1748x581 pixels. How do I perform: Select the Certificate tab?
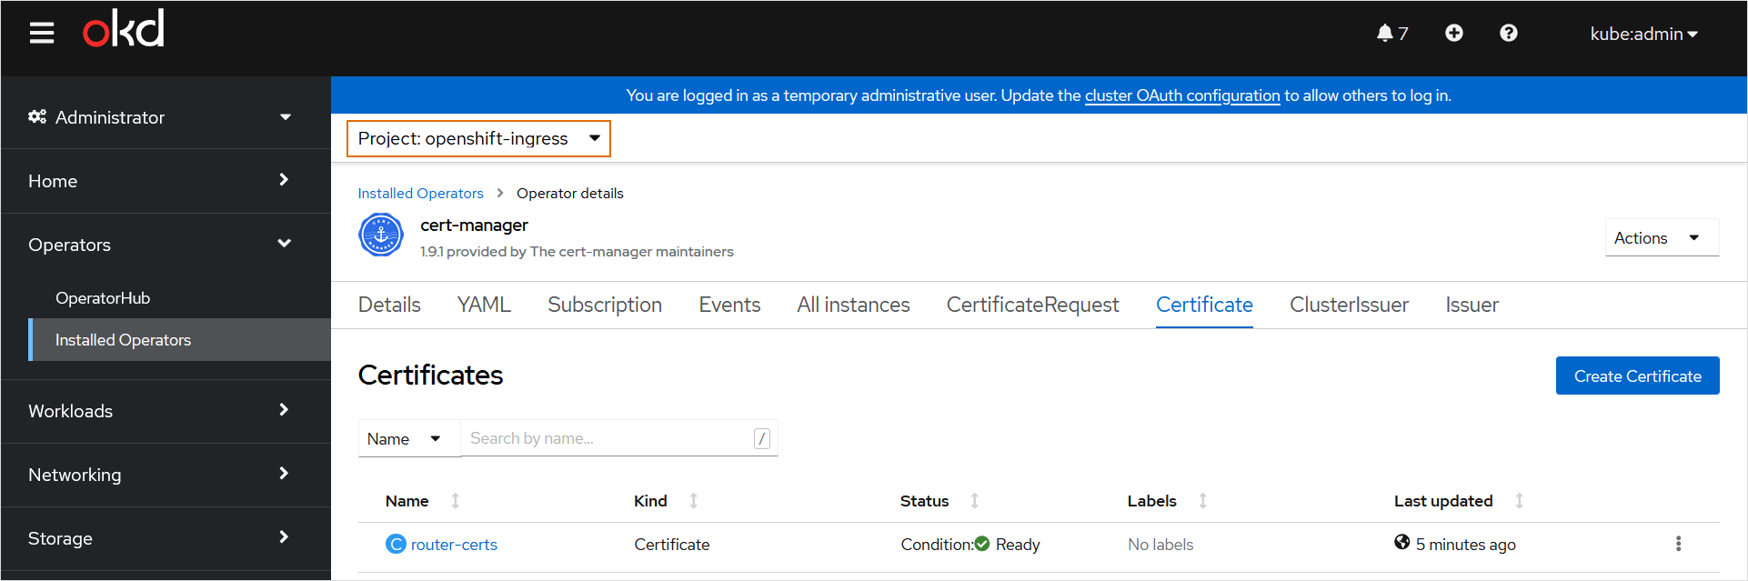[x=1204, y=305]
